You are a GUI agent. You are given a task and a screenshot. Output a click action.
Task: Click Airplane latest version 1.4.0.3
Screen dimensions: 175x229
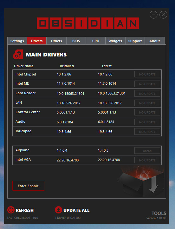pos(103,150)
